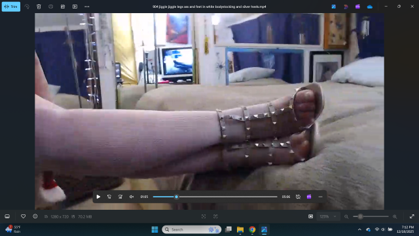
Task: Click the '1280 x 720' dimensions text
Action: pos(60,217)
